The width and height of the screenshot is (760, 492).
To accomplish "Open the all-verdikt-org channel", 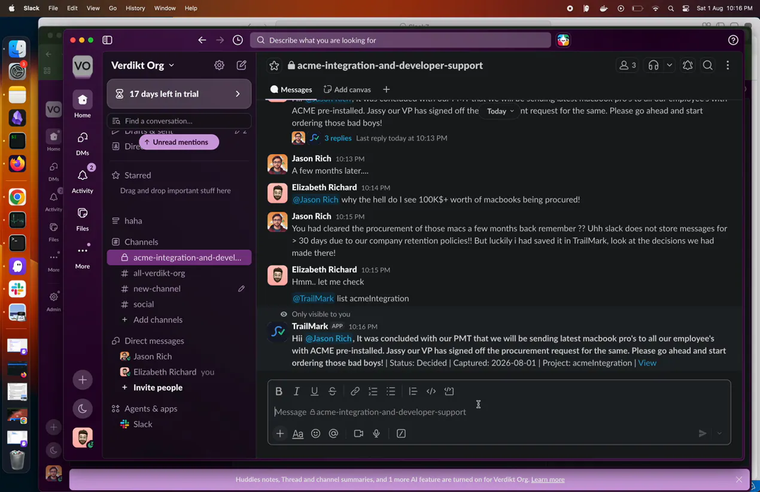I will [179, 273].
